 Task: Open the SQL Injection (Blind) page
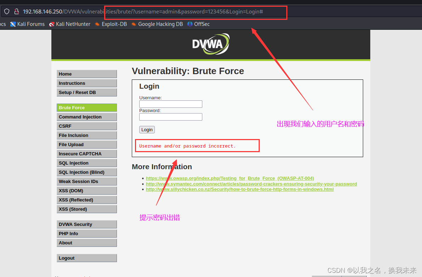[87, 172]
